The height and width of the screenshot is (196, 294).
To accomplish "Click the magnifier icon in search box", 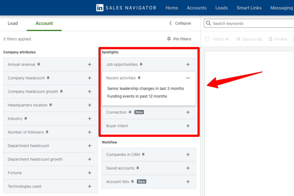I will pos(208,23).
